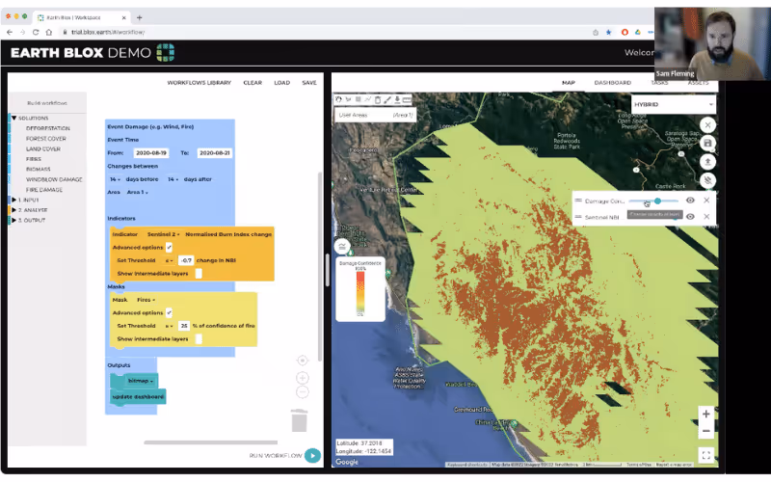This screenshot has width=771, height=482.
Task: Click the To date field 2020-08-21
Action: [215, 153]
